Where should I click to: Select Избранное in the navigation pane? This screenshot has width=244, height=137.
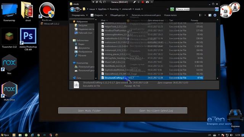[x=82, y=22]
